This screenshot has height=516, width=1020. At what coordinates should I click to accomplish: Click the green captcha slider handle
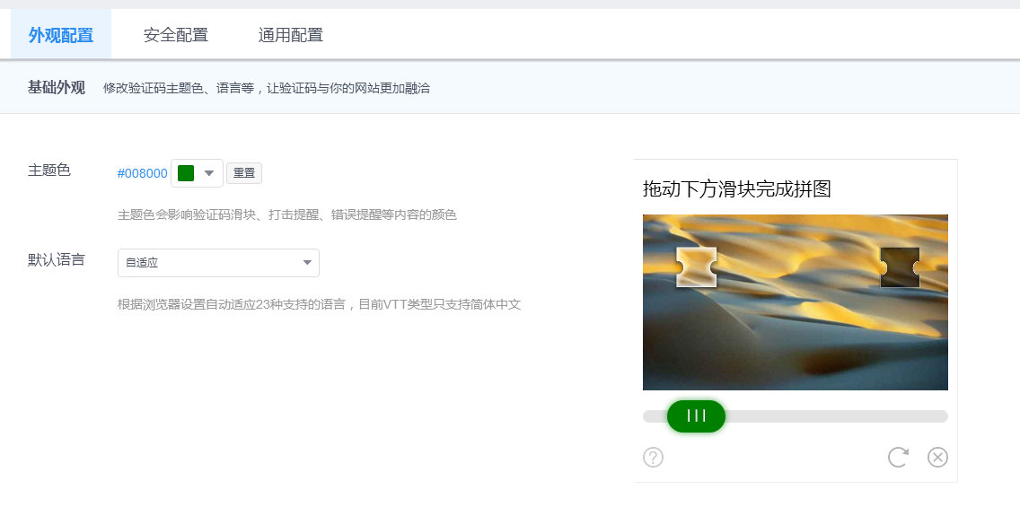[x=696, y=415]
